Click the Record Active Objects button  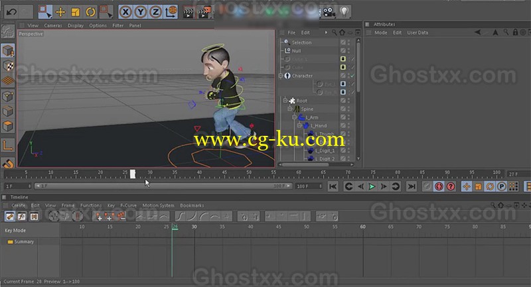pos(427,187)
